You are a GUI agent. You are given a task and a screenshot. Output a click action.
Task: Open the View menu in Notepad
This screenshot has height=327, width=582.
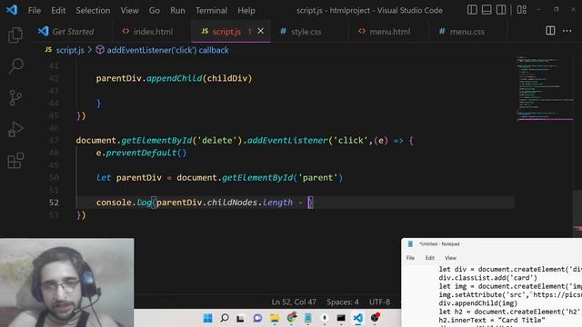point(450,258)
